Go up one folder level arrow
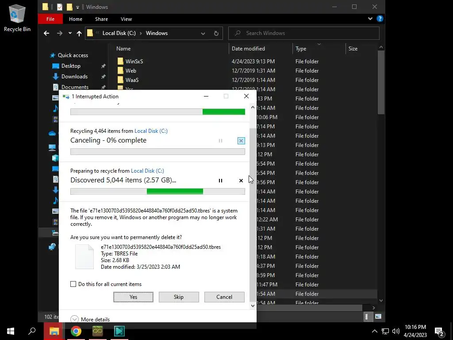453x340 pixels. (x=79, y=33)
